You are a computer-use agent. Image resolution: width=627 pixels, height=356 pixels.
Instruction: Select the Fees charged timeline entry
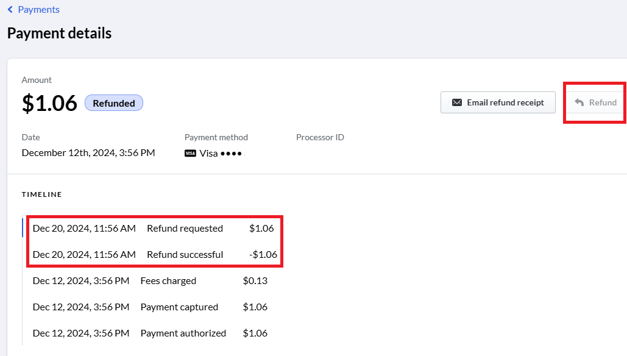(x=150, y=281)
